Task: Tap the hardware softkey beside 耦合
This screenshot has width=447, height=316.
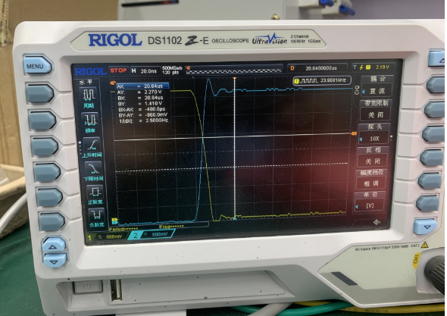Action: click(x=436, y=85)
